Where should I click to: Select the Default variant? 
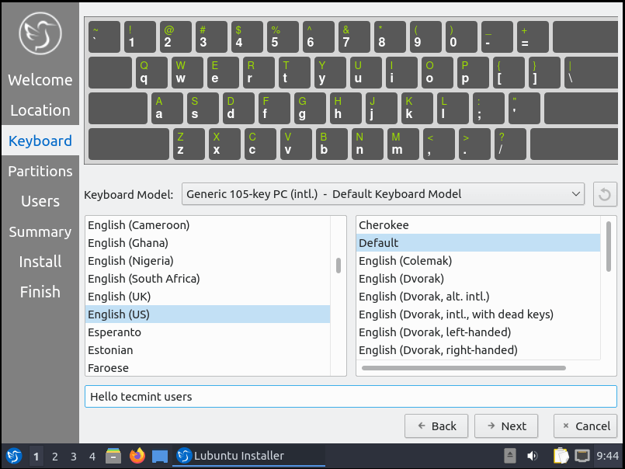478,243
